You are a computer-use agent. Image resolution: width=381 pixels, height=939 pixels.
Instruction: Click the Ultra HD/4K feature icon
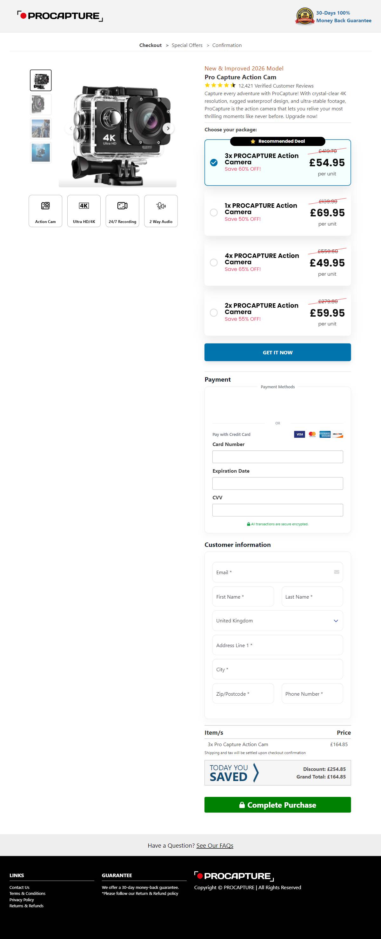tap(84, 206)
